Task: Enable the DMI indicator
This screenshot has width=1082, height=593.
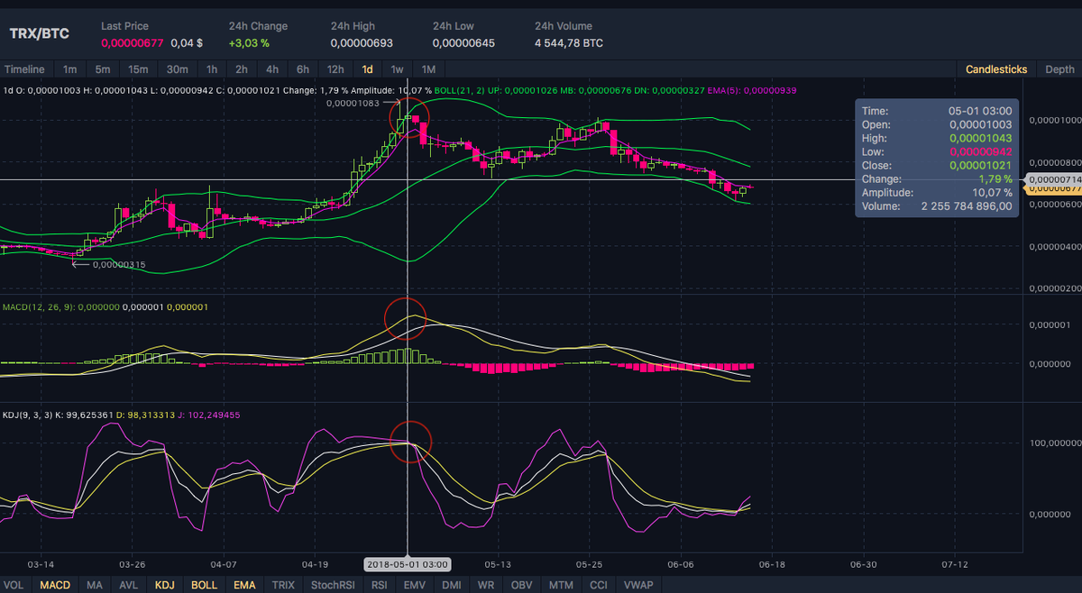Action: (451, 585)
